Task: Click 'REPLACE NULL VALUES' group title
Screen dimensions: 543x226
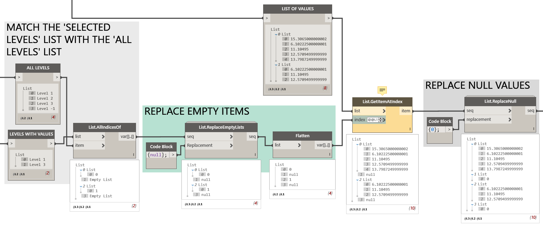Action: 478,85
